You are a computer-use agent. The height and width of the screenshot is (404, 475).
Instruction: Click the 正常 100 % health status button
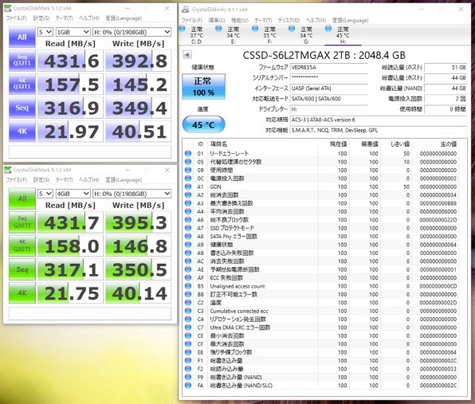pyautogui.click(x=203, y=86)
